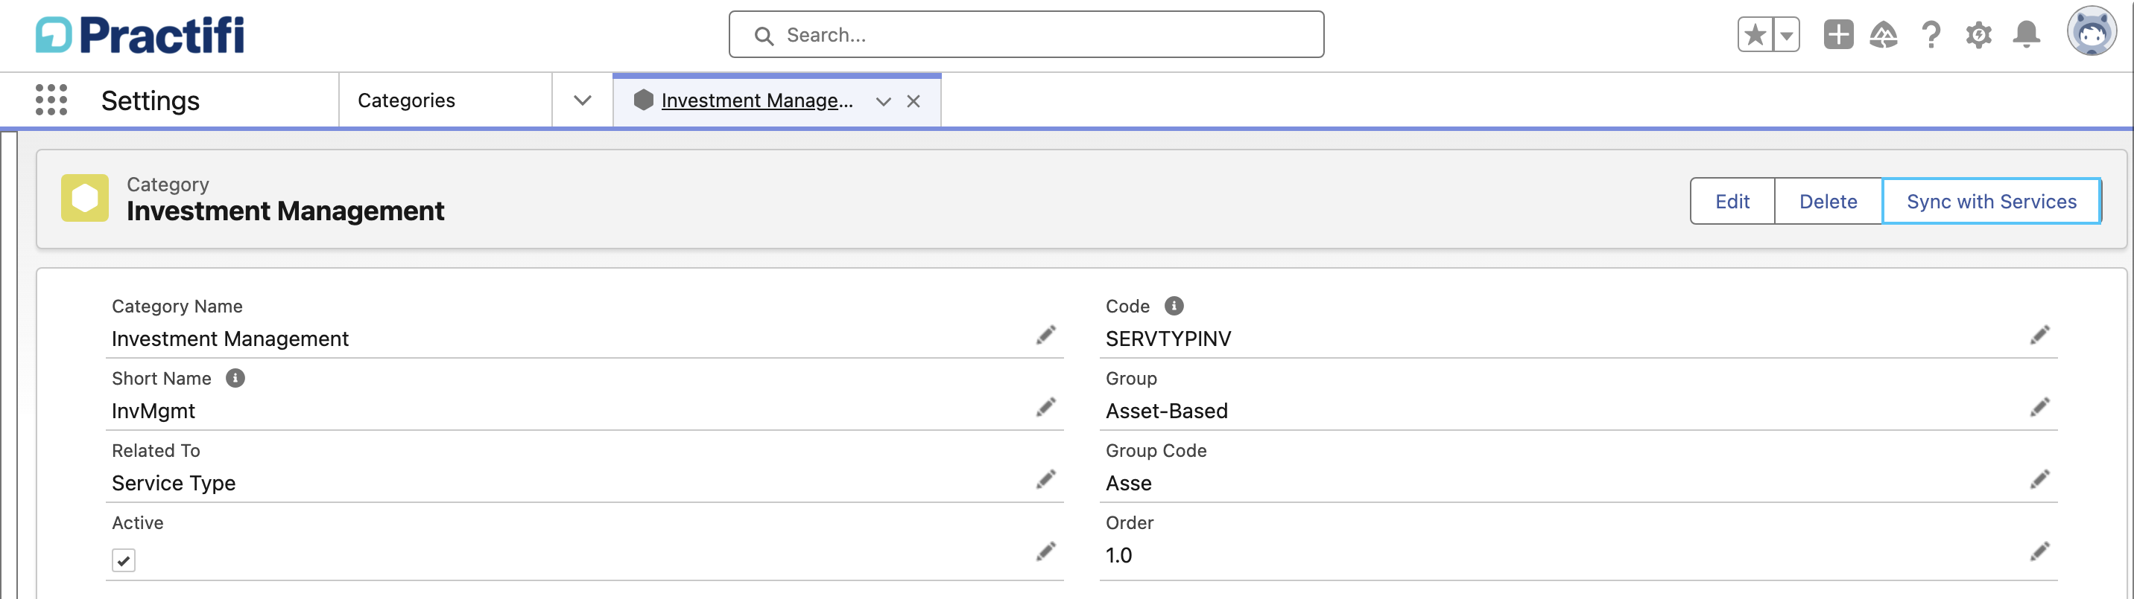
Task: Open the user profile avatar
Action: [2092, 33]
